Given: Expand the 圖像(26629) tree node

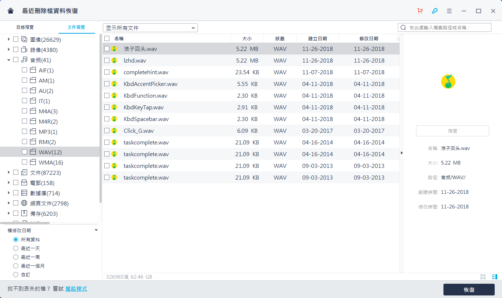Looking at the screenshot, I should click(x=9, y=39).
